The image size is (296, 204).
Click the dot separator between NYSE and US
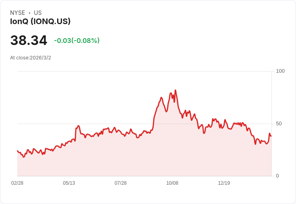29,13
